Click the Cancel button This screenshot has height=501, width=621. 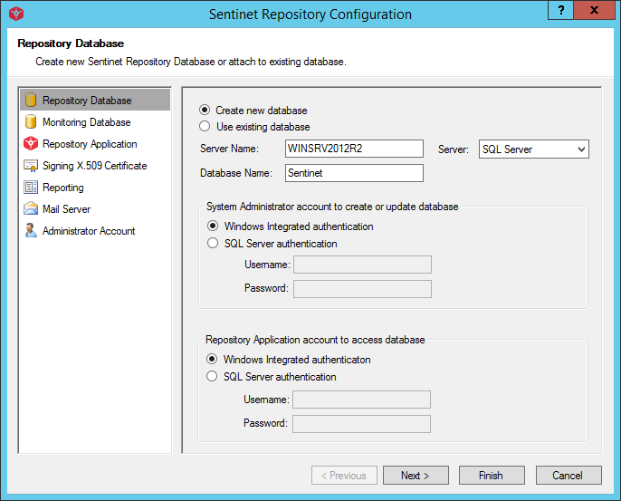tap(568, 476)
